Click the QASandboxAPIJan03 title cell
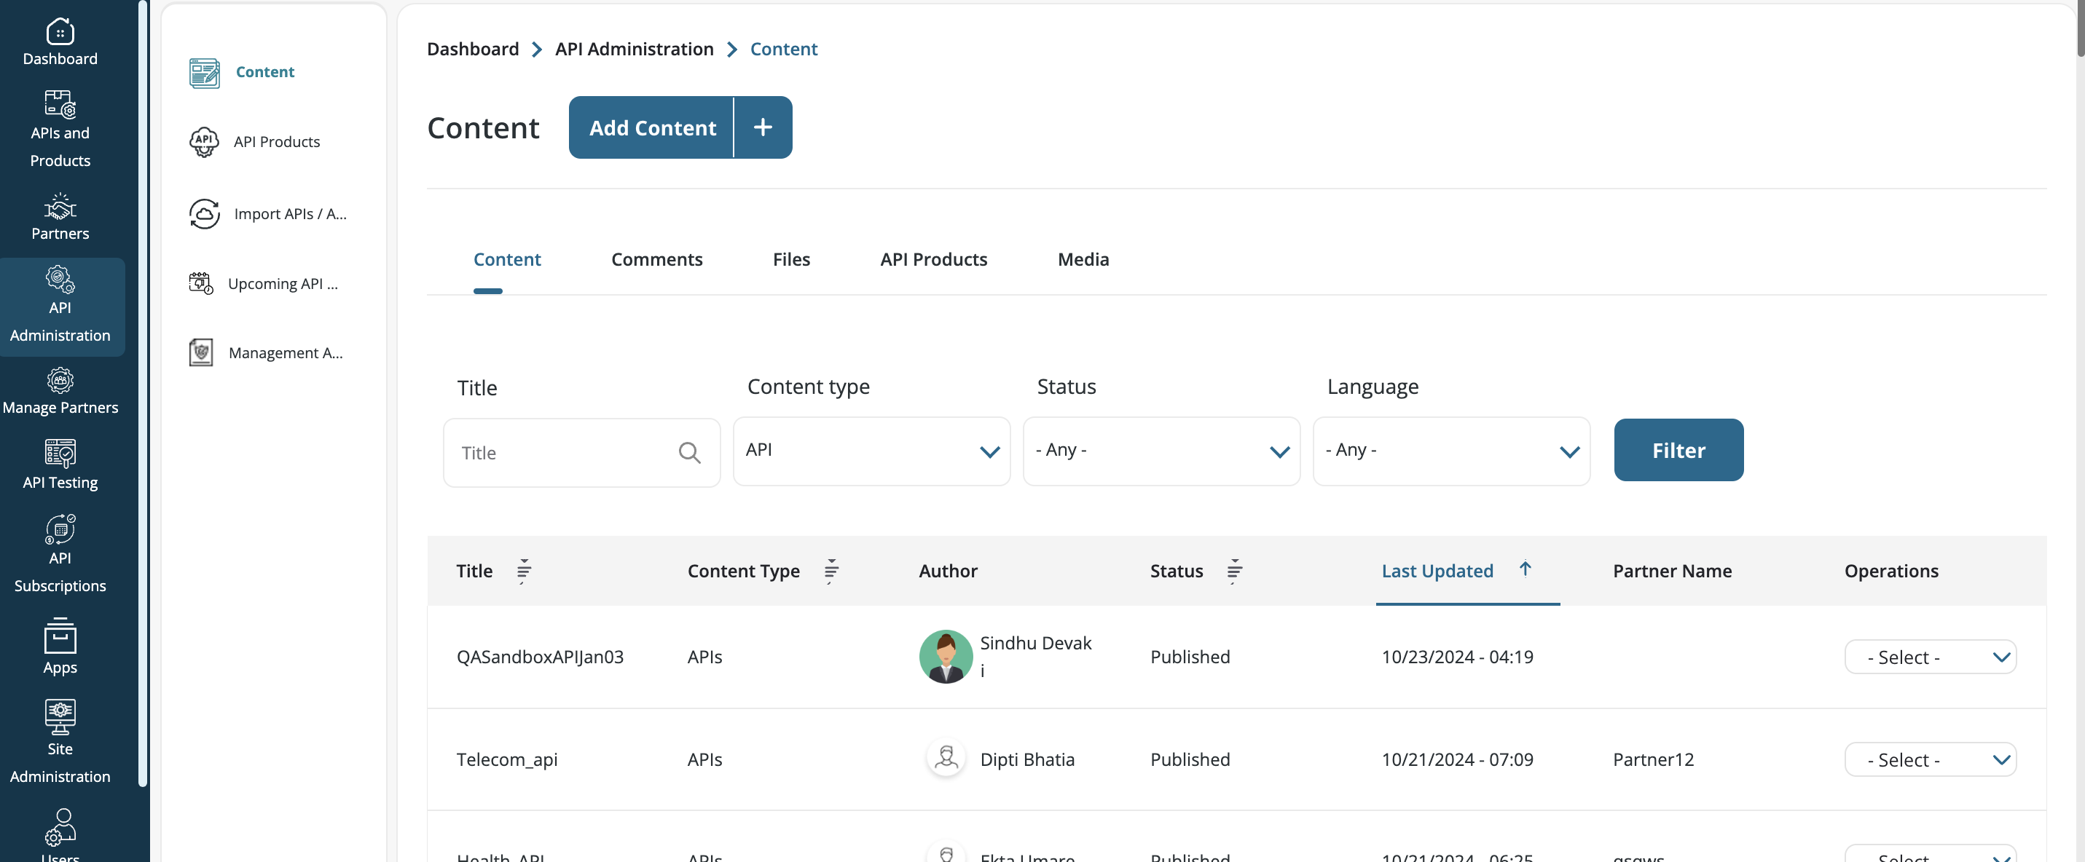Viewport: 2085px width, 862px height. click(x=540, y=657)
